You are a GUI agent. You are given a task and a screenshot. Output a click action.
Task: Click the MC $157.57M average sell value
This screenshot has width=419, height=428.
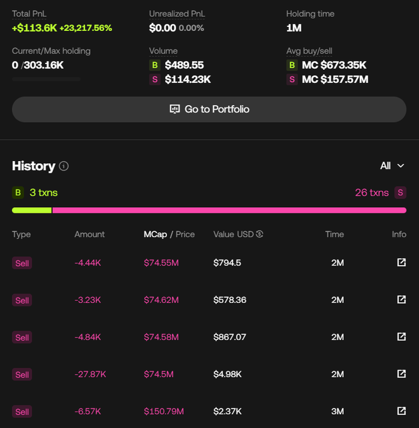point(335,79)
